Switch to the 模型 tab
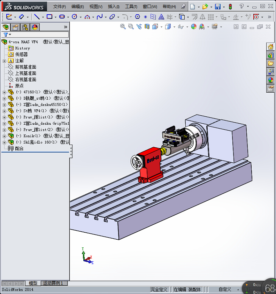Screen dimensions: 276x294 click(x=33, y=283)
